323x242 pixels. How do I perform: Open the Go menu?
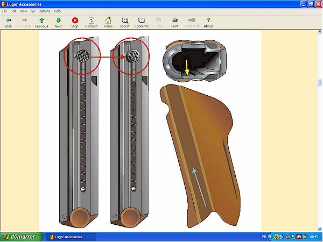pos(33,11)
